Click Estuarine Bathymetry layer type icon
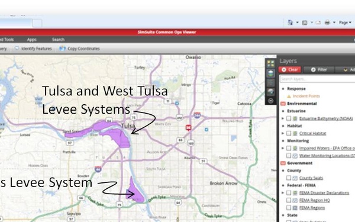 tap(295, 118)
